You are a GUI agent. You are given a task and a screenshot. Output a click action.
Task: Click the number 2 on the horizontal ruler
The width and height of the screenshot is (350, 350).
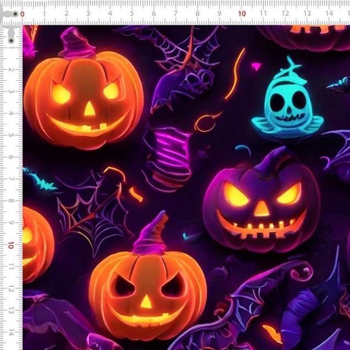66,13
